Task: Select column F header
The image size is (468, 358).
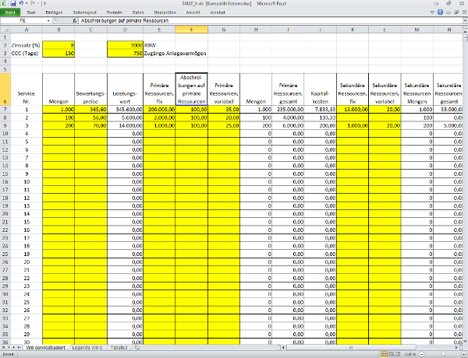Action: tap(190, 30)
